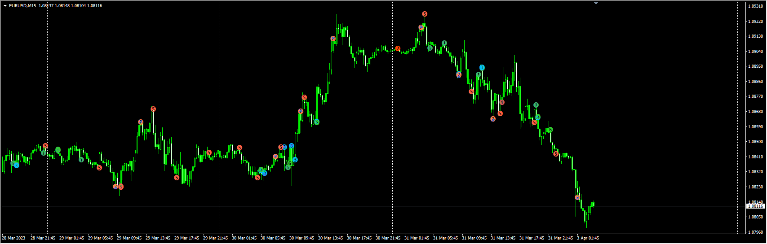The image size is (767, 244).
Task: Click price level 1.08320 on the scale
Action: pos(756,172)
